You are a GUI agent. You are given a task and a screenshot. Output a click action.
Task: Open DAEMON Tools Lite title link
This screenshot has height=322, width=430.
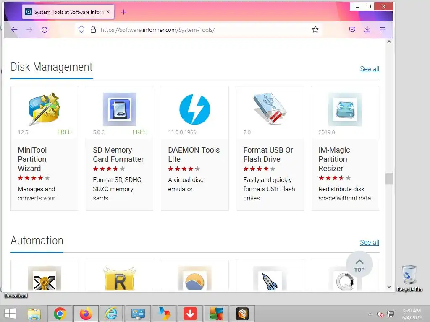coord(194,155)
